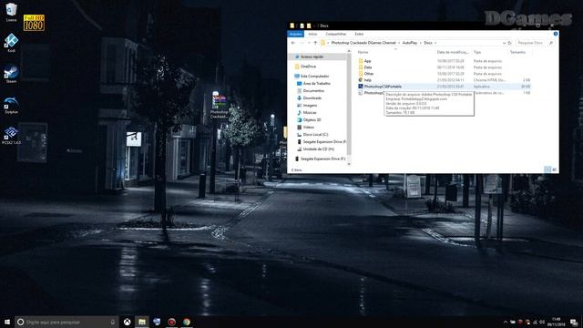Open the Arquivo ribbon tab
This screenshot has width=583, height=328.
(x=295, y=34)
